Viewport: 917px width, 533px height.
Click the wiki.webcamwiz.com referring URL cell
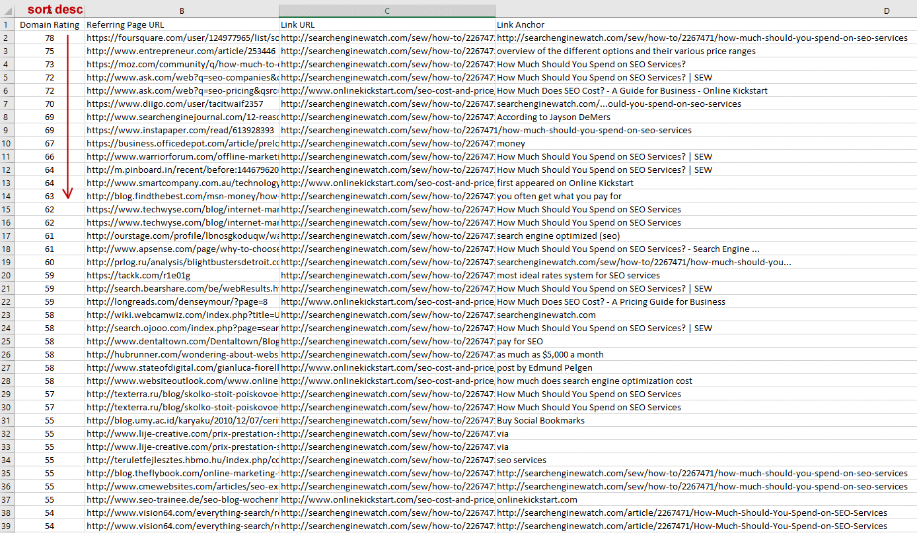[x=182, y=315]
